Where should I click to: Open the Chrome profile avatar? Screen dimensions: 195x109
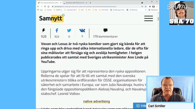(x=154, y=6)
